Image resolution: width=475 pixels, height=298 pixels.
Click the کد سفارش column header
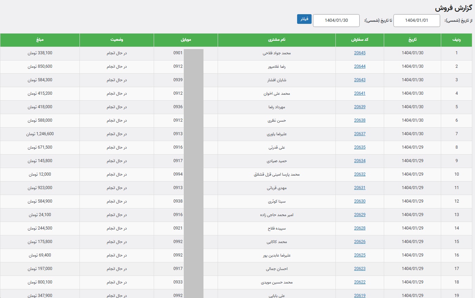point(360,40)
